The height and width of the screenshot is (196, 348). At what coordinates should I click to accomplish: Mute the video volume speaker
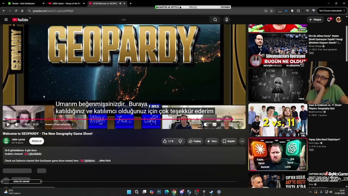17,124
